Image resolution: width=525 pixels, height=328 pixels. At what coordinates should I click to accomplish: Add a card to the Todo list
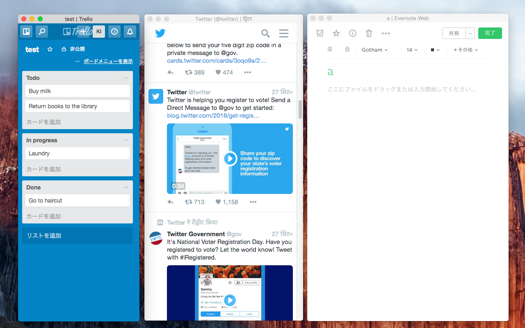[43, 122]
